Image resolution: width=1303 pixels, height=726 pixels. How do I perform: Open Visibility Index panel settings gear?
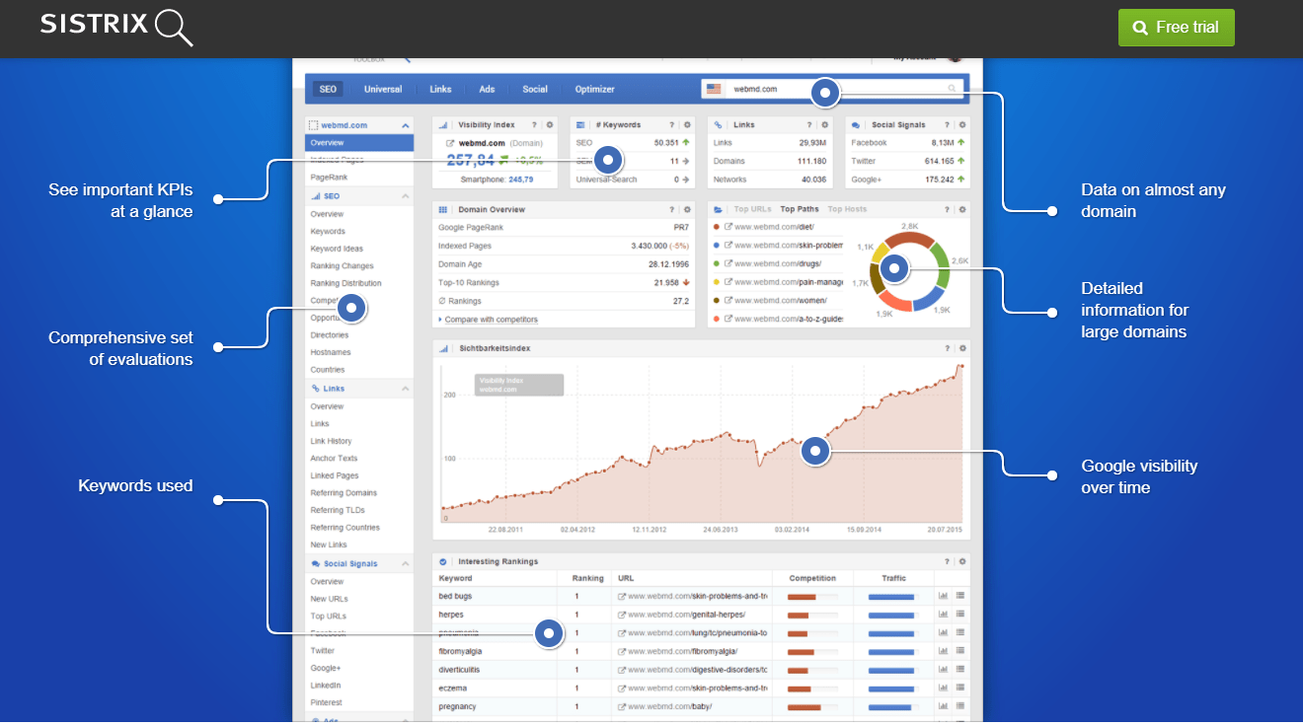coord(550,125)
